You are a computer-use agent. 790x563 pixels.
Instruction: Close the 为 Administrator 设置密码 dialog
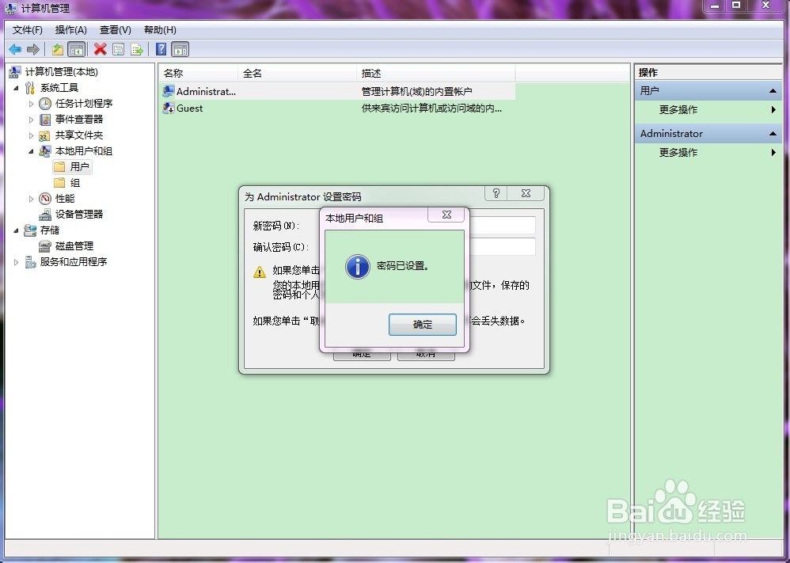click(x=526, y=193)
